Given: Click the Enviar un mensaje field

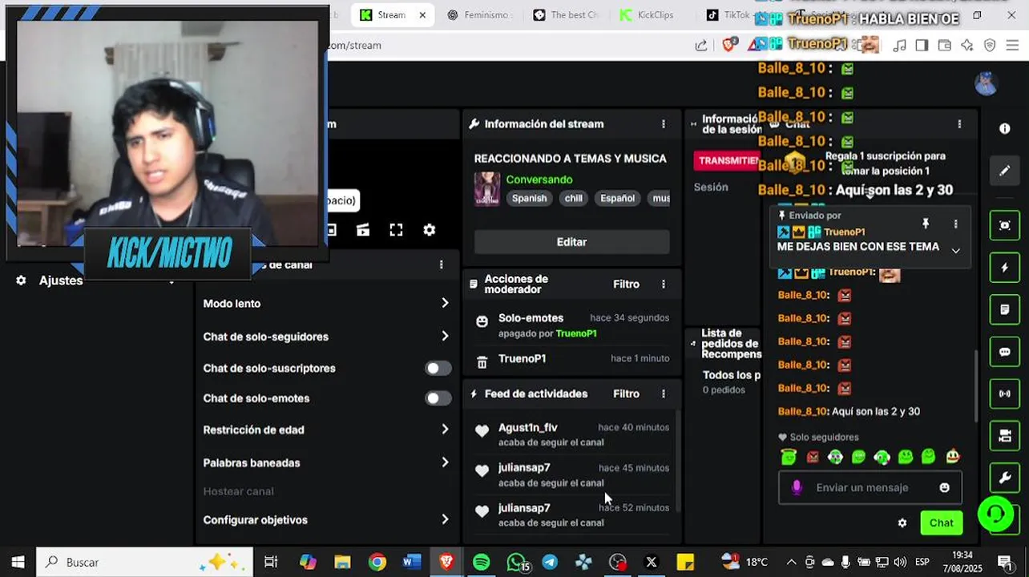Looking at the screenshot, I should point(862,487).
